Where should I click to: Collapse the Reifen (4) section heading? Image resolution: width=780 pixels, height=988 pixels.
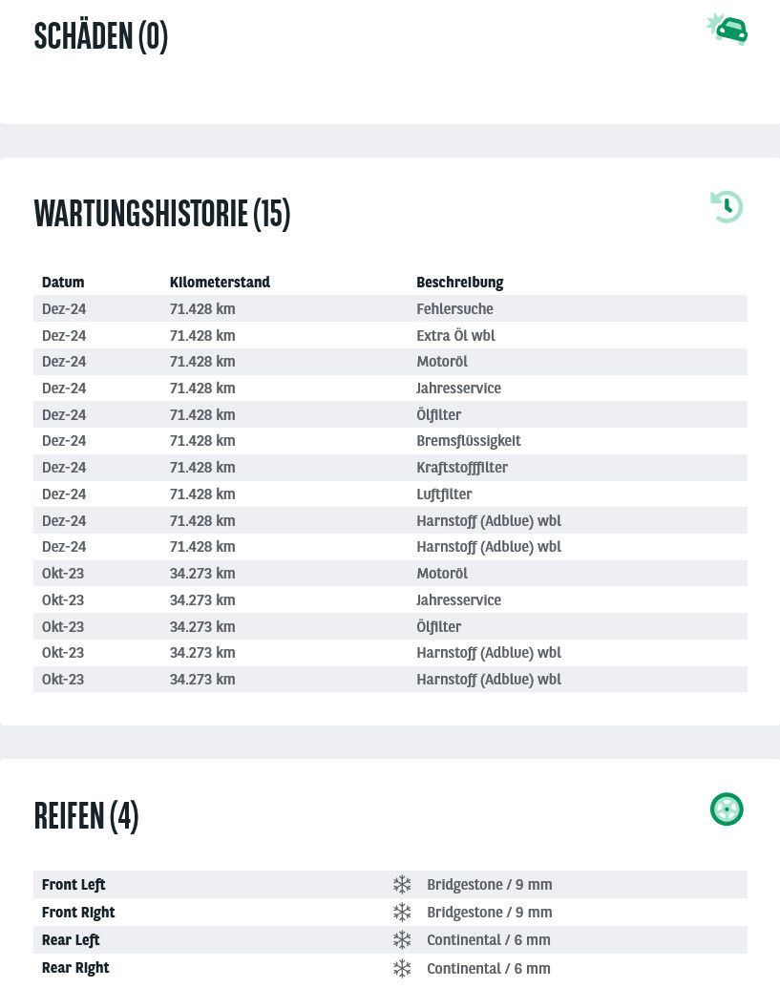pos(87,816)
